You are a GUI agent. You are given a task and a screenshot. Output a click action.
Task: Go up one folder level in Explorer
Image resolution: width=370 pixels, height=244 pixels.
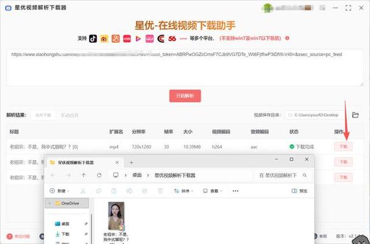coord(84,175)
